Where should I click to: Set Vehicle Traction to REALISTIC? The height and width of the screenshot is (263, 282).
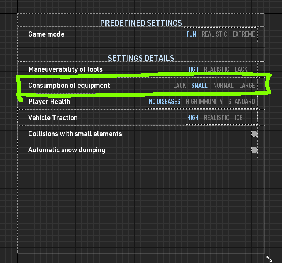(216, 118)
